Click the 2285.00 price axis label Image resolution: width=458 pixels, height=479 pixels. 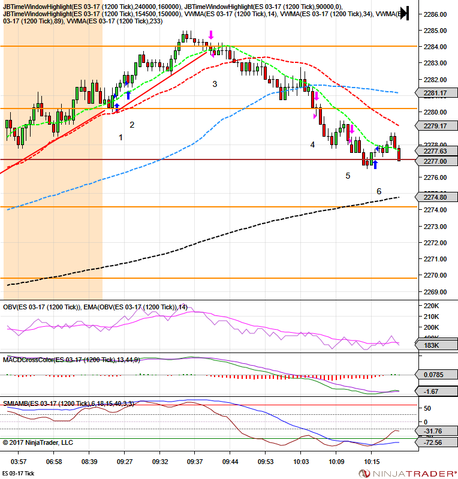435,31
